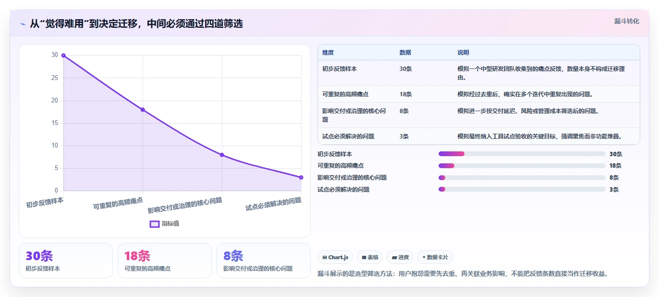The image size is (659, 297).
Task: Click the 漏斗转化 label in the header
Action: [x=627, y=22]
